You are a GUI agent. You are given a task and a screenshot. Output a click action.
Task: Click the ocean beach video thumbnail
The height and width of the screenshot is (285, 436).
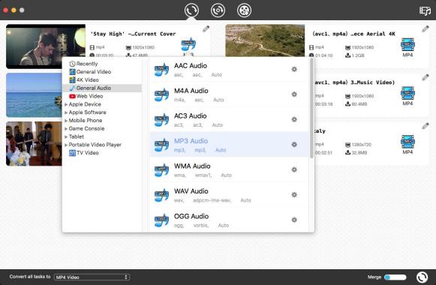pyautogui.click(x=34, y=95)
